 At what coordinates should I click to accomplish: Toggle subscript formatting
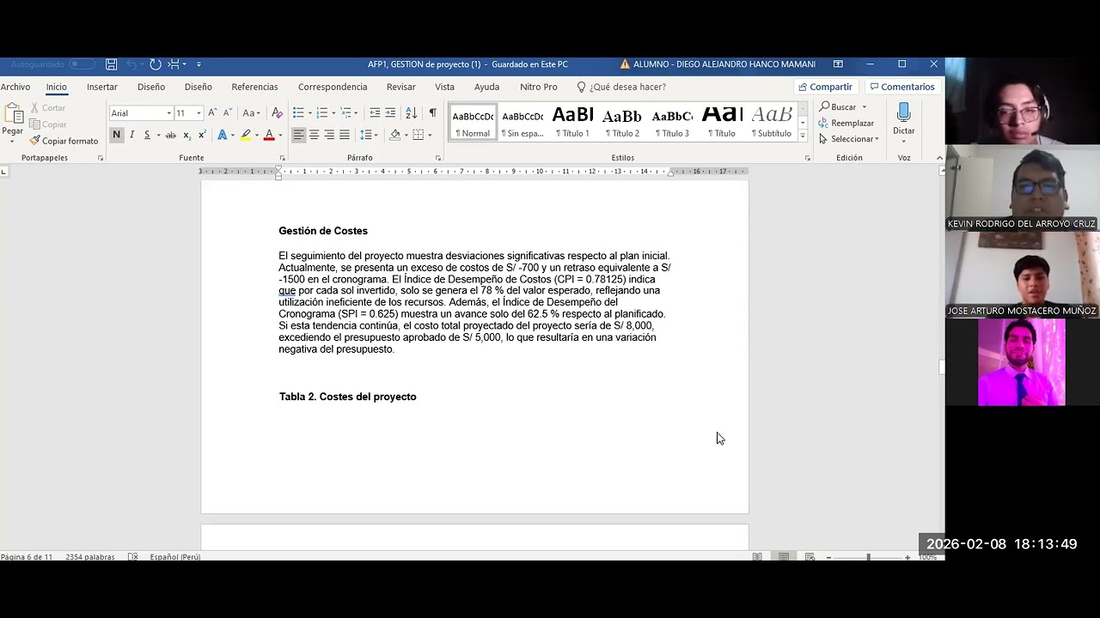(x=186, y=135)
